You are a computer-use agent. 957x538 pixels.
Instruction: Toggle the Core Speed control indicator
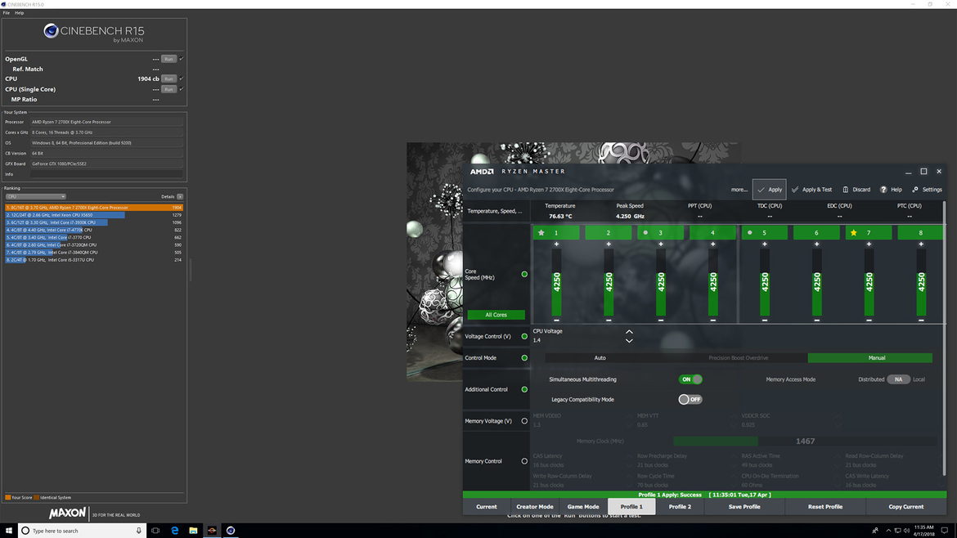click(x=524, y=275)
